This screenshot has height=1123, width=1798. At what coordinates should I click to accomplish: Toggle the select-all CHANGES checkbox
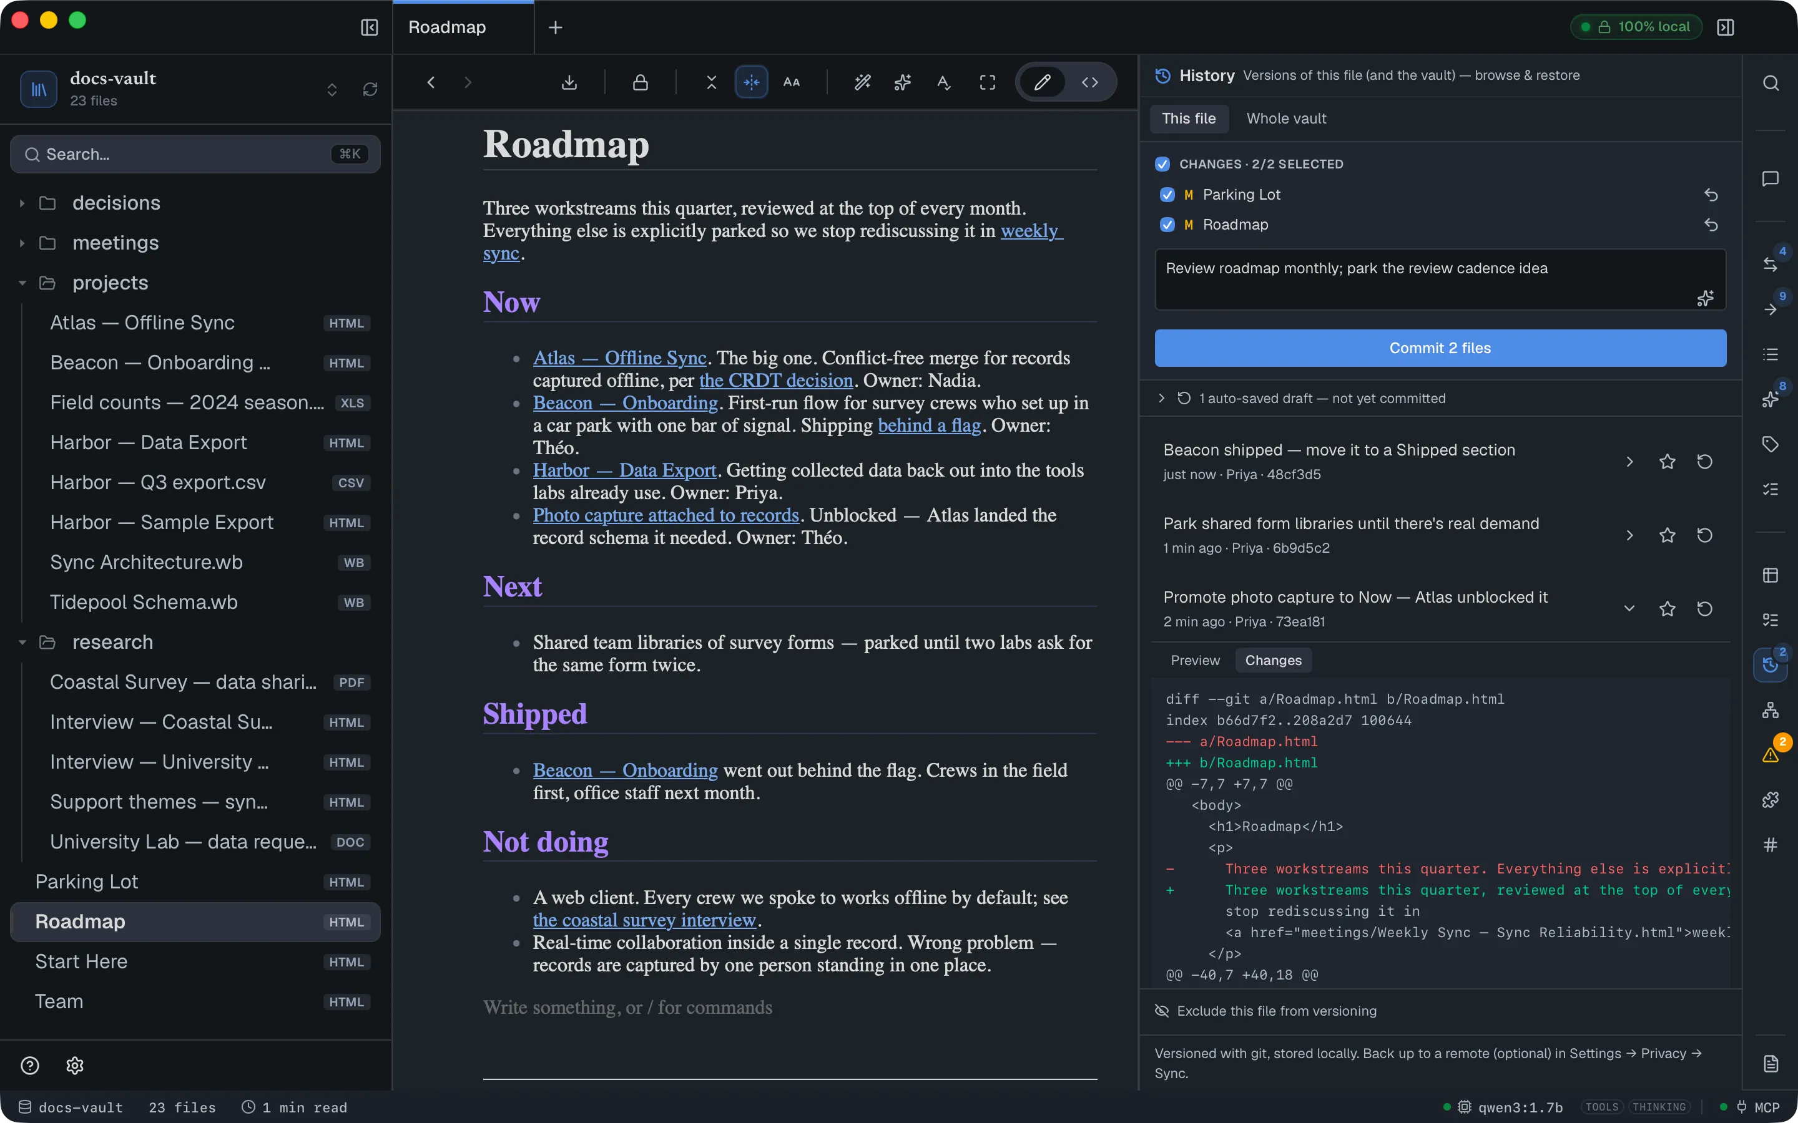(1162, 164)
